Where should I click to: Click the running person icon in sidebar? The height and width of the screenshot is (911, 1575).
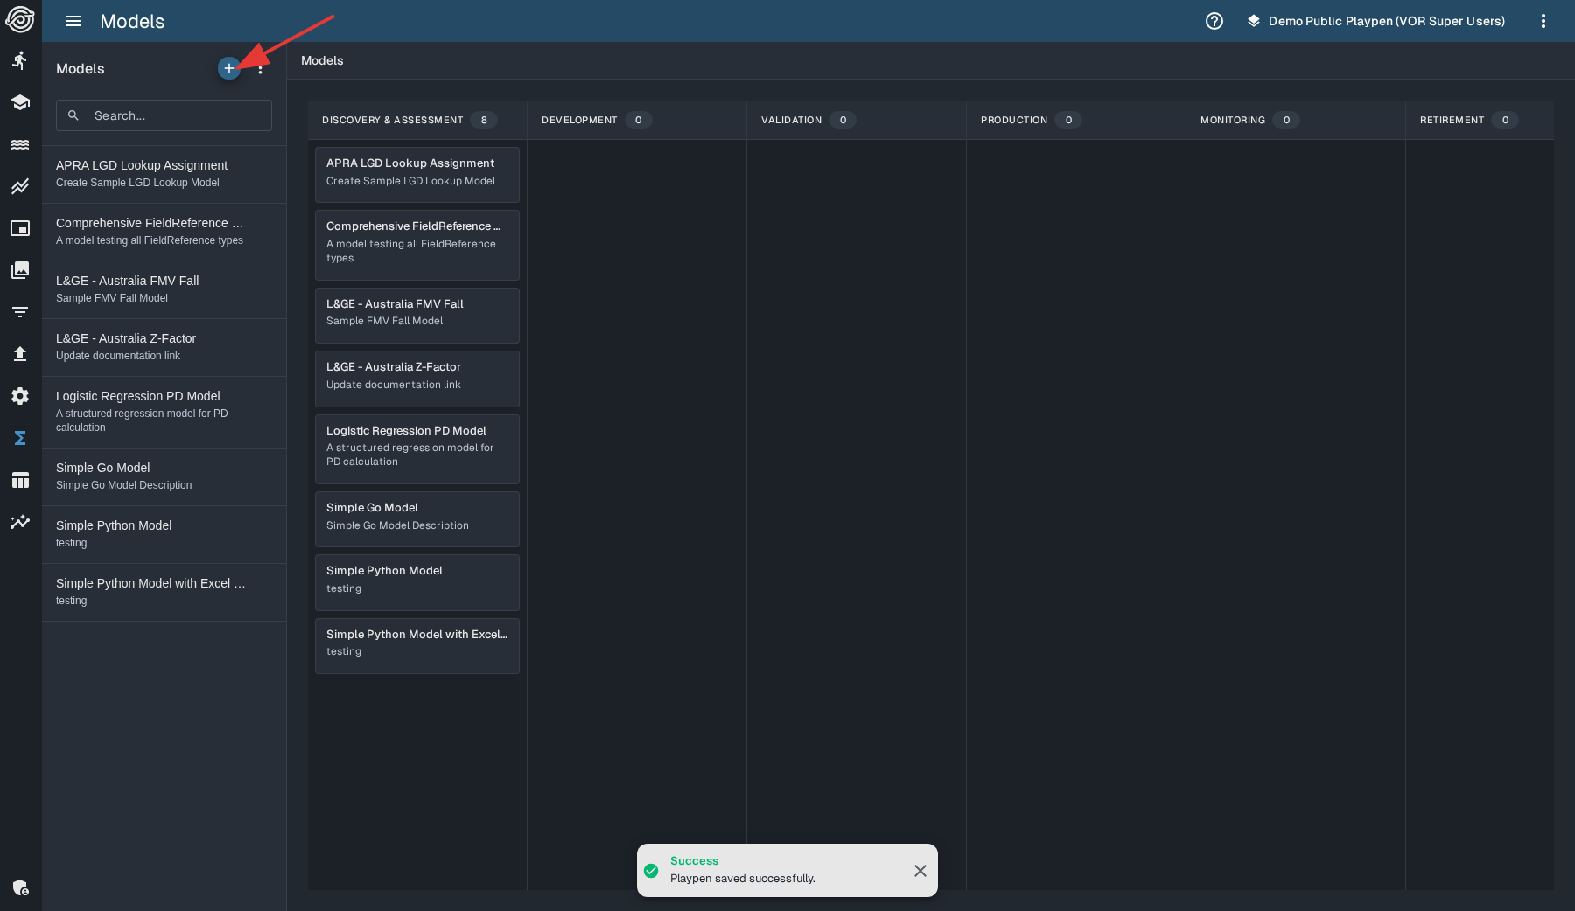click(x=20, y=60)
